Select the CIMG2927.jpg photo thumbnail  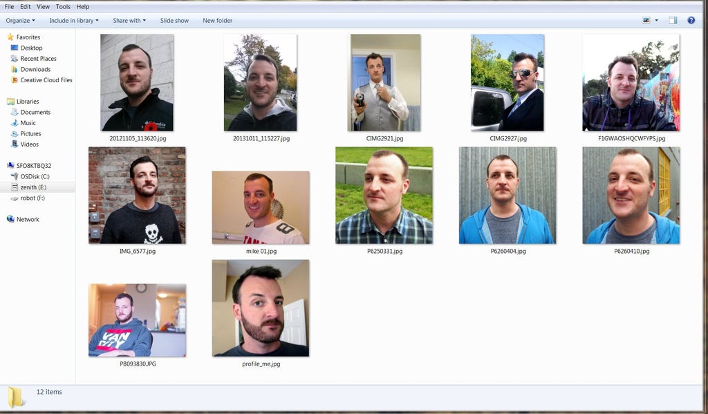pos(507,83)
